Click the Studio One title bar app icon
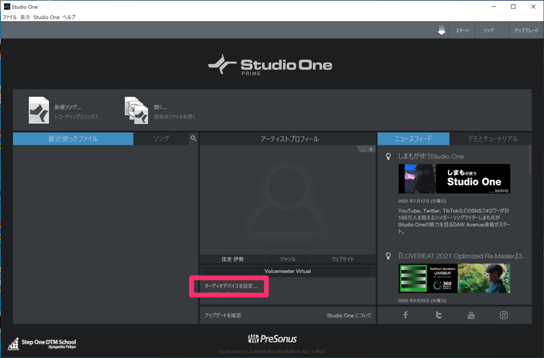 point(7,7)
